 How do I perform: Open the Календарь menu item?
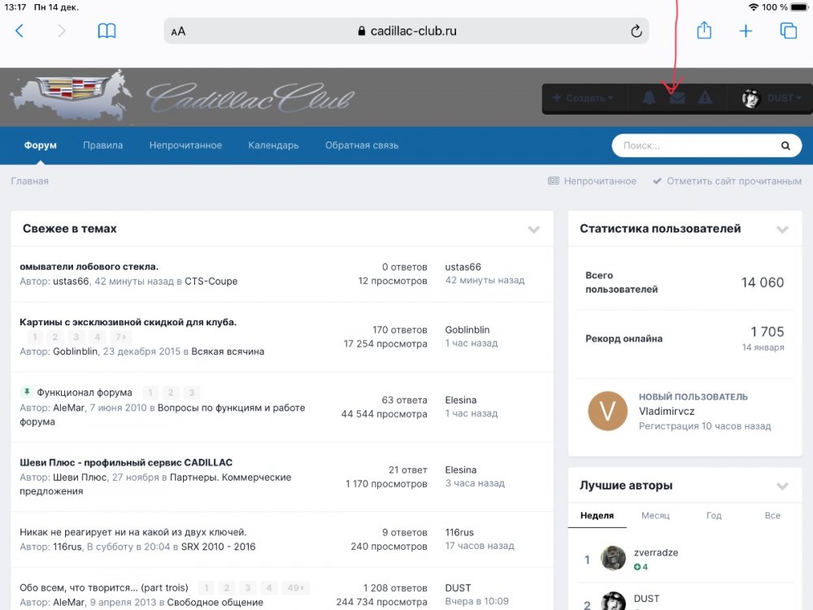pyautogui.click(x=273, y=146)
